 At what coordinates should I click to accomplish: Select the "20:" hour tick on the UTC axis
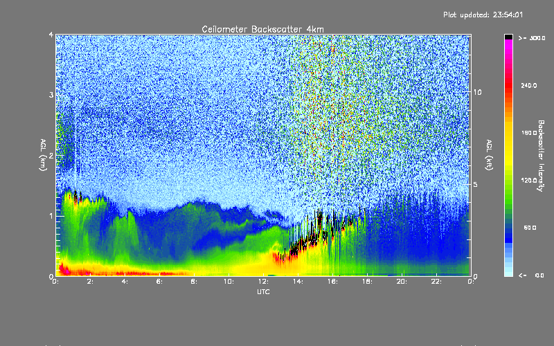402,282
